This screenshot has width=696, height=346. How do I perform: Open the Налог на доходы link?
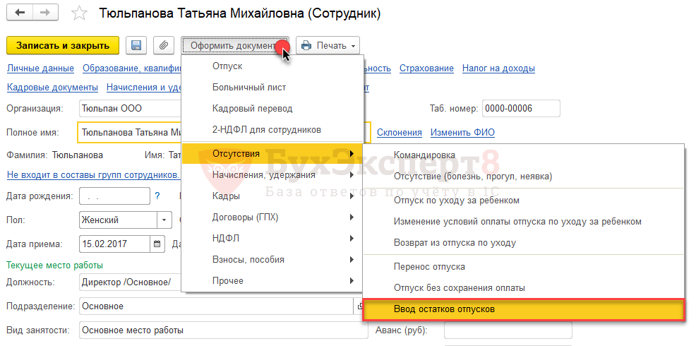[x=498, y=68]
